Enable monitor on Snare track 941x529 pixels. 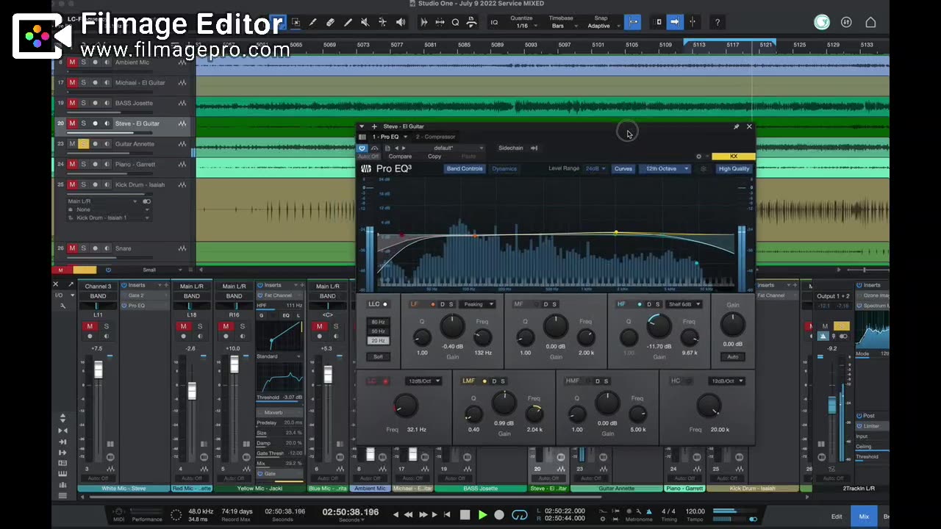107,248
